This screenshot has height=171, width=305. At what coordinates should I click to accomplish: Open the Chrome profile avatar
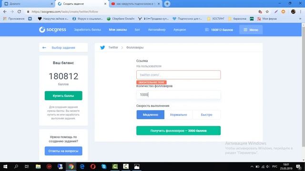[x=294, y=11]
